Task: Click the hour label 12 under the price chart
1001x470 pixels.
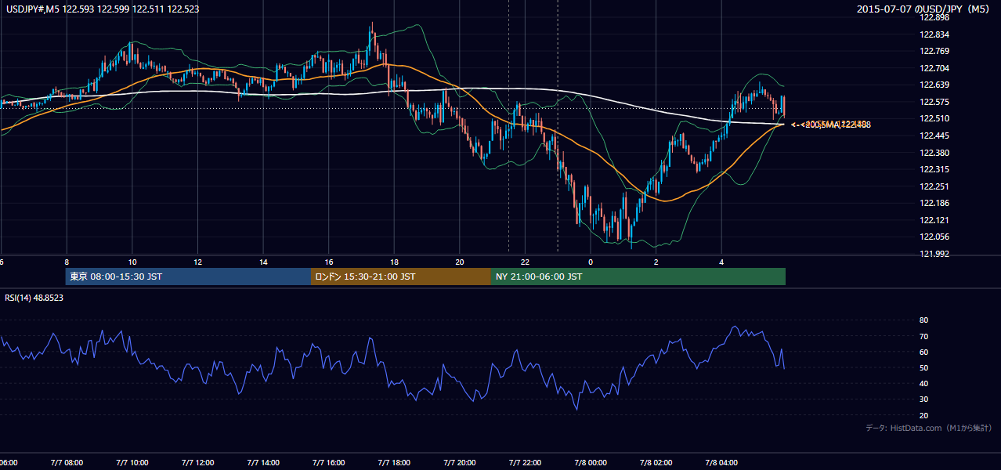Action: point(198,262)
